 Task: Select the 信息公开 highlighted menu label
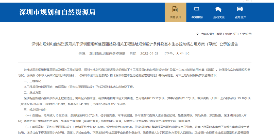(x=176, y=17)
